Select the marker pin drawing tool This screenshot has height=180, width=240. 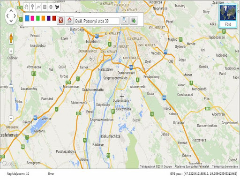point(32,7)
